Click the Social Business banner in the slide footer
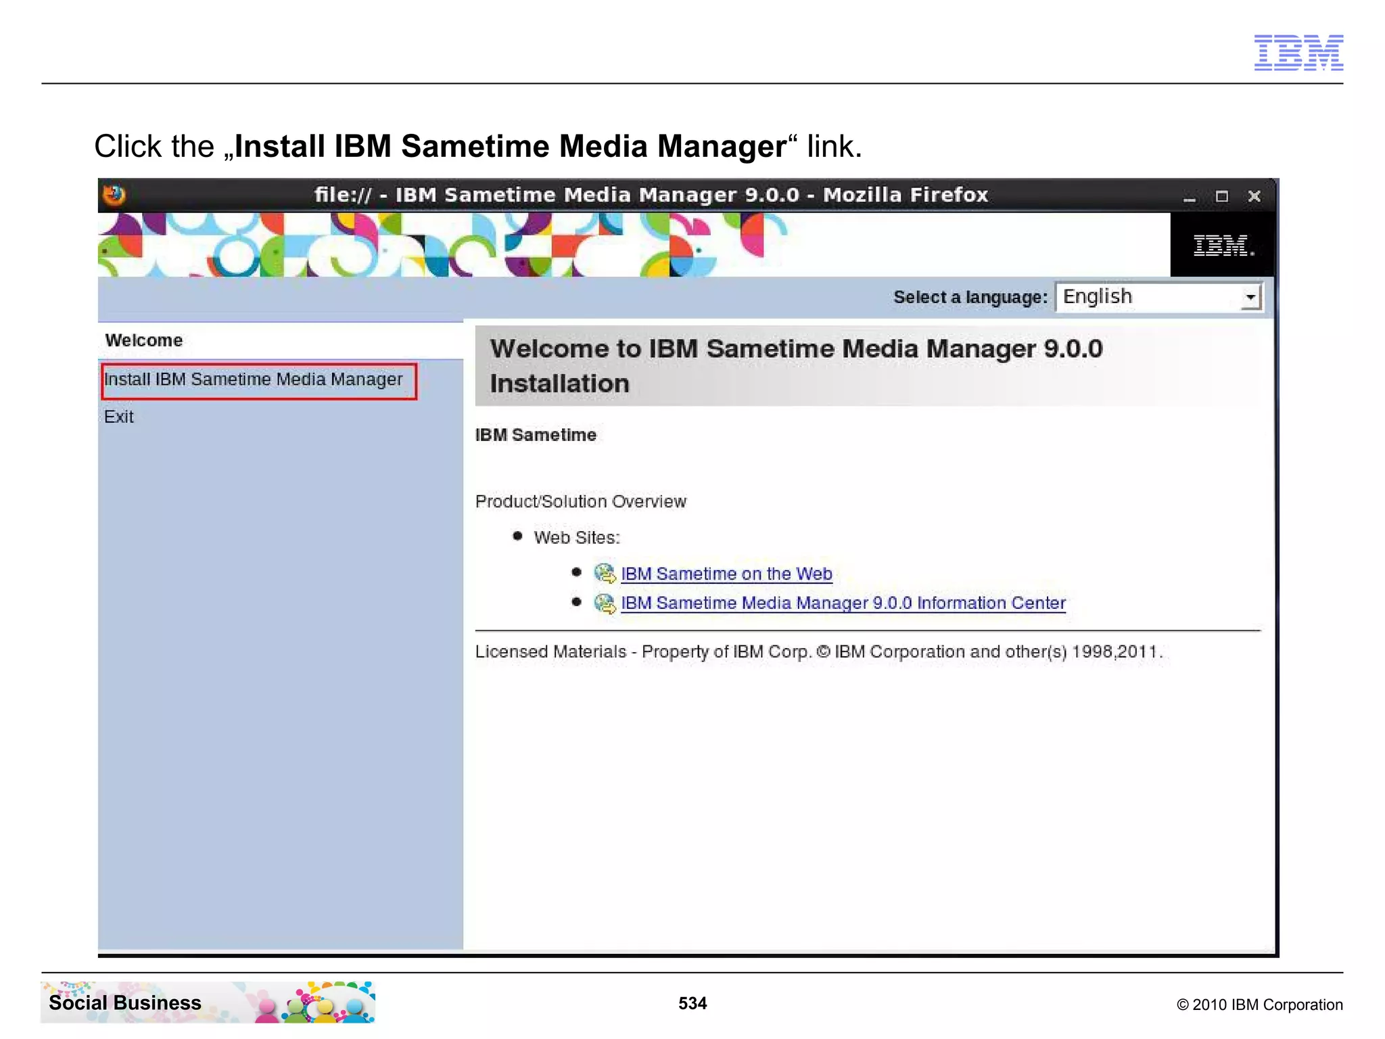Image resolution: width=1385 pixels, height=1039 pixels. [x=208, y=1002]
